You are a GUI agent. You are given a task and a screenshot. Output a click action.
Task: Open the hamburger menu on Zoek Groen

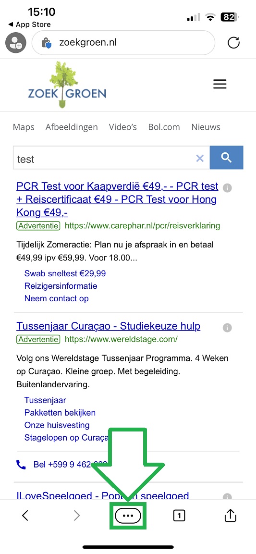pos(219,84)
